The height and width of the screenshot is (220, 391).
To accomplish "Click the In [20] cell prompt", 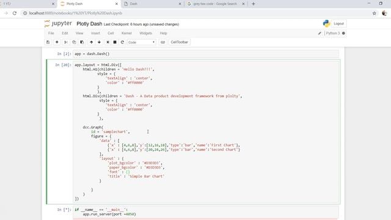I will click(x=63, y=65).
